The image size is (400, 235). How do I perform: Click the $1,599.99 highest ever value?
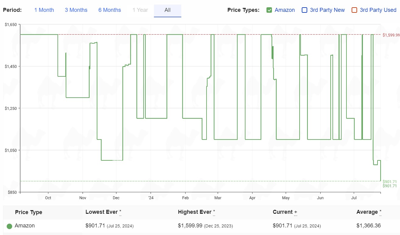pos(190,226)
